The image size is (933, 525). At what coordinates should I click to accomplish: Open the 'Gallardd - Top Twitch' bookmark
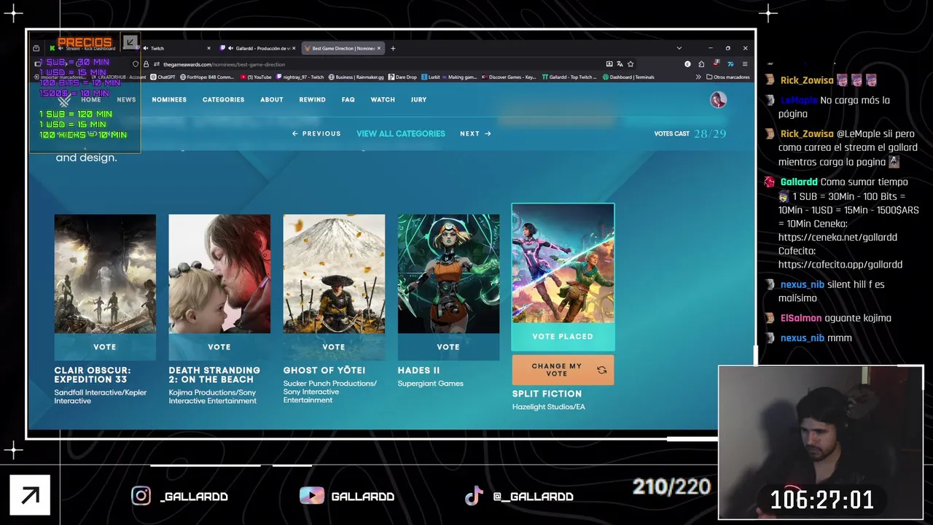click(569, 77)
